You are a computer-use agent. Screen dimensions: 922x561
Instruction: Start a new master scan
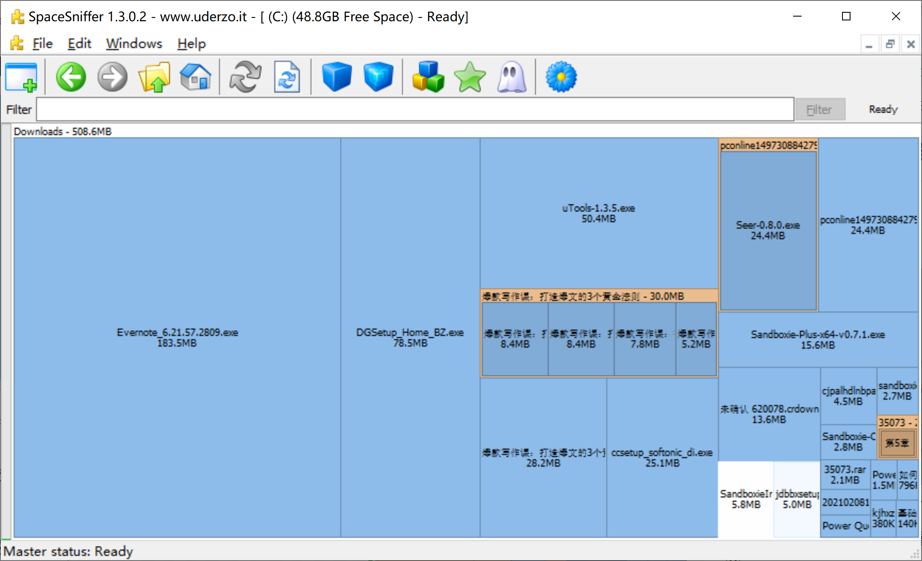(x=245, y=77)
